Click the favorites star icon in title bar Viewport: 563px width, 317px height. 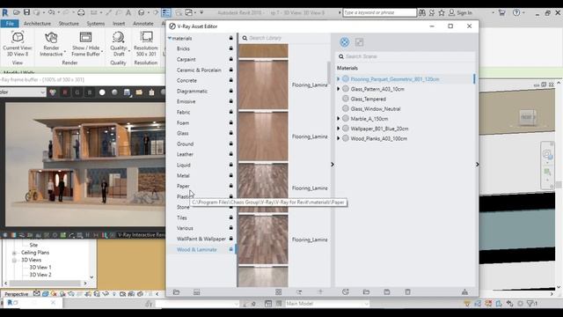point(442,12)
